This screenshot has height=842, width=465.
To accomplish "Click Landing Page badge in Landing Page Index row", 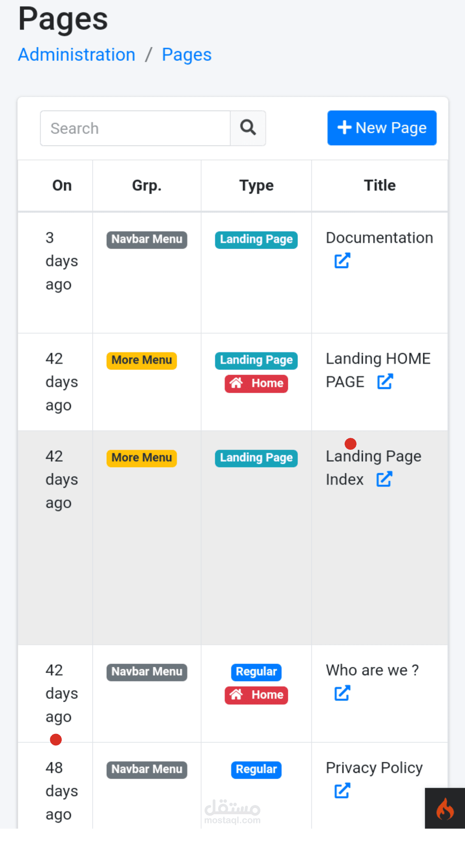I will tap(256, 458).
